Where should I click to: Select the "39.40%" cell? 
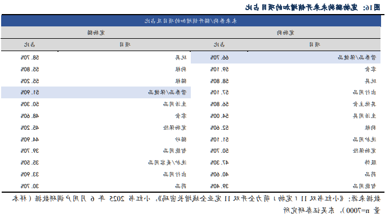coord(220,186)
